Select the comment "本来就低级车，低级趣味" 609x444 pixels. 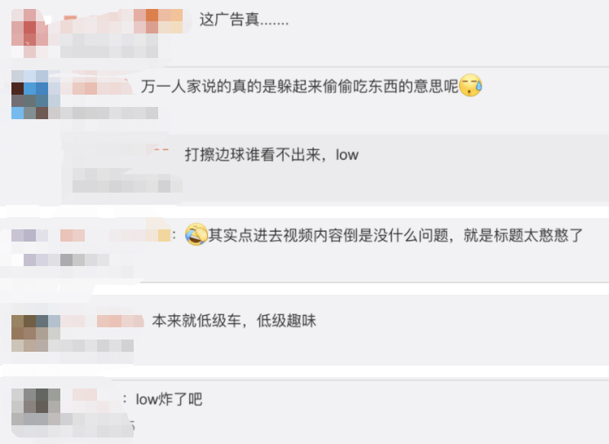[x=234, y=321]
